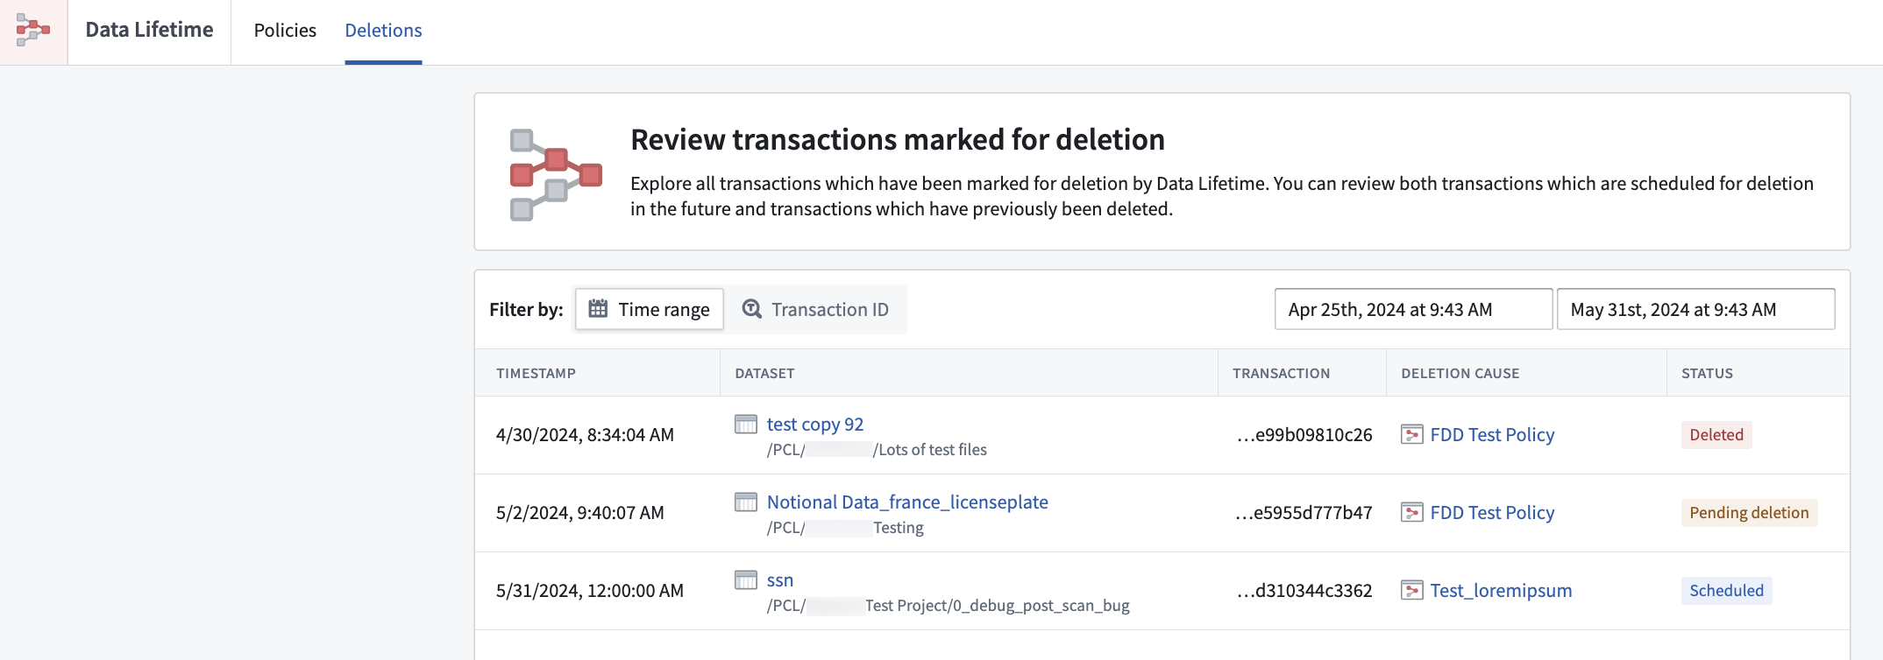Click dataset icon beside Notional Data_france_licenseplate
The height and width of the screenshot is (660, 1883).
746,502
